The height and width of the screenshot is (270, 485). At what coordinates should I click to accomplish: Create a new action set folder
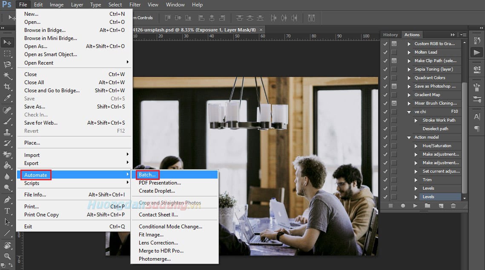[428, 205]
